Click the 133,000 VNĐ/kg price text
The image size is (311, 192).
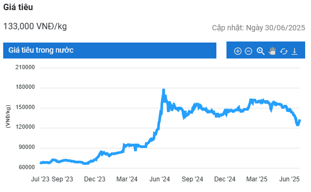[x=35, y=26]
